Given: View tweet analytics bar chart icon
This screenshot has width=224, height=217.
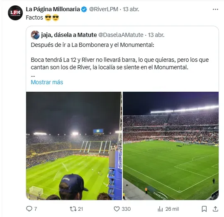Looking at the screenshot, I should pyautogui.click(x=160, y=209).
